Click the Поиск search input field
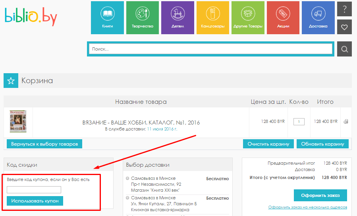The width and height of the screenshot is (357, 216). click(210, 49)
